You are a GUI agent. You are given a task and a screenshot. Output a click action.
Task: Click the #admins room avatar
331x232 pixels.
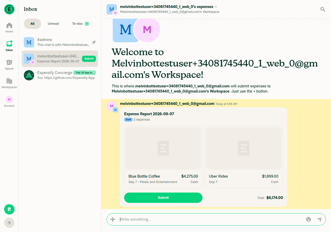(29, 42)
